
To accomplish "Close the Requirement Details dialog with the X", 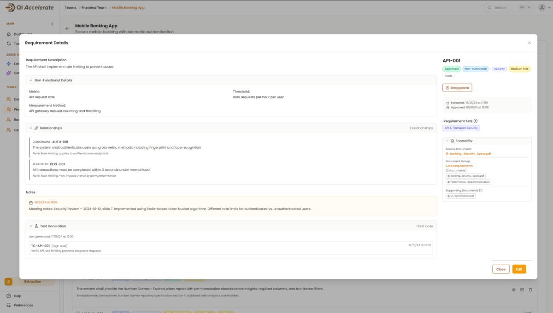I will point(529,43).
